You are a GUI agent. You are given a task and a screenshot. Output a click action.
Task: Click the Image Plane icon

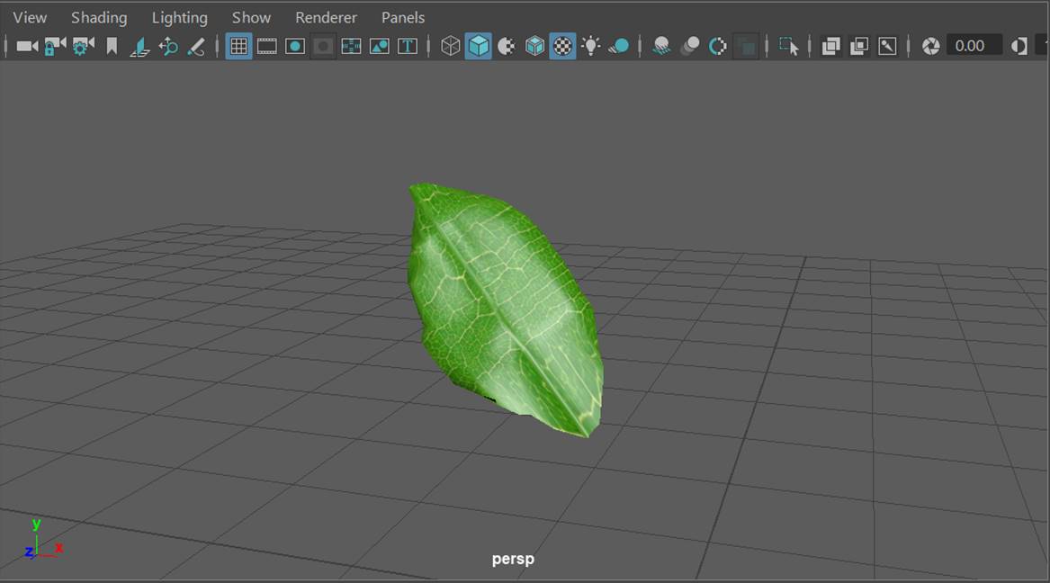(x=140, y=46)
